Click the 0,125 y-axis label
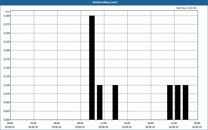 pos(7,76)
